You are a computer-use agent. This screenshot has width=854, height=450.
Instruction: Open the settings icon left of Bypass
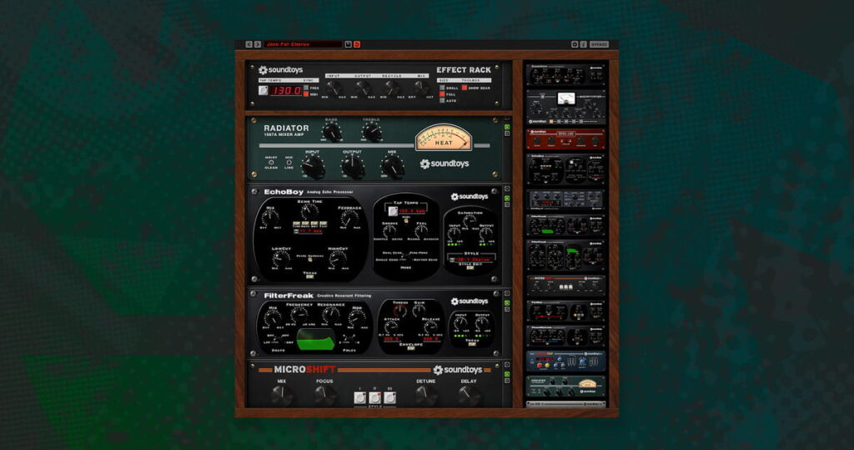(x=574, y=44)
